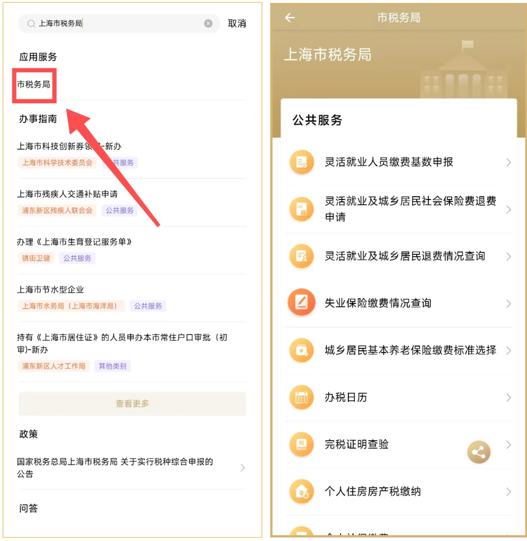
Task: Tap 取消 to cancel the search
Action: click(237, 23)
